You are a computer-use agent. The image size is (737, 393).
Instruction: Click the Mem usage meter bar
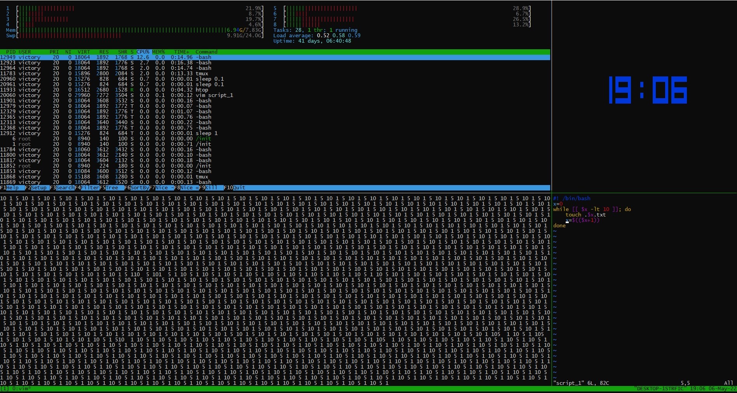tap(122, 30)
